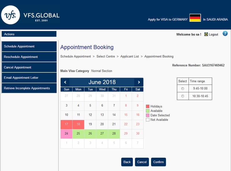Click date 3 in June's first full week
The image size is (231, 171).
pyautogui.click(x=66, y=106)
